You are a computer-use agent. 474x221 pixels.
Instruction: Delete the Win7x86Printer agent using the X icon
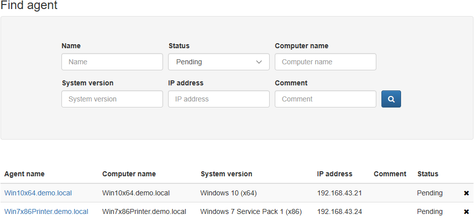[x=466, y=211]
